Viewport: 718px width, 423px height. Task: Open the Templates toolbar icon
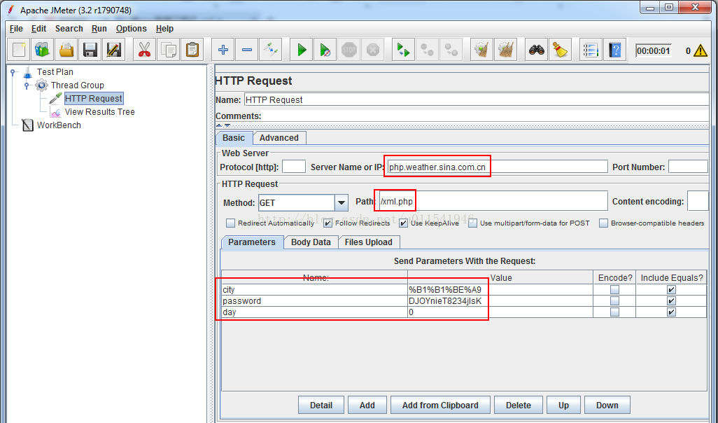[x=42, y=50]
